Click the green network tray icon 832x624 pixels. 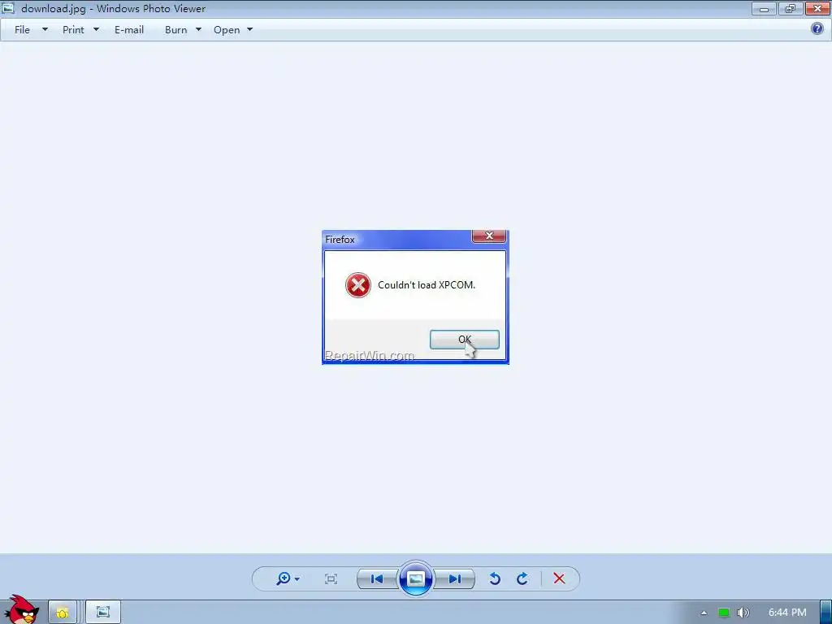(724, 613)
